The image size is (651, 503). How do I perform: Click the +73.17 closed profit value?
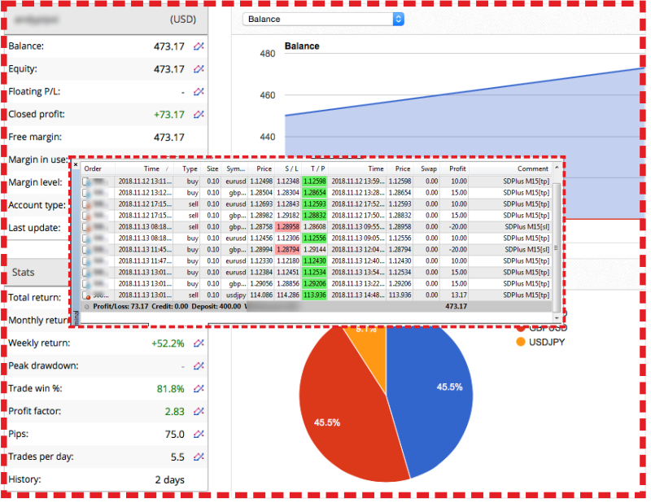click(x=169, y=115)
